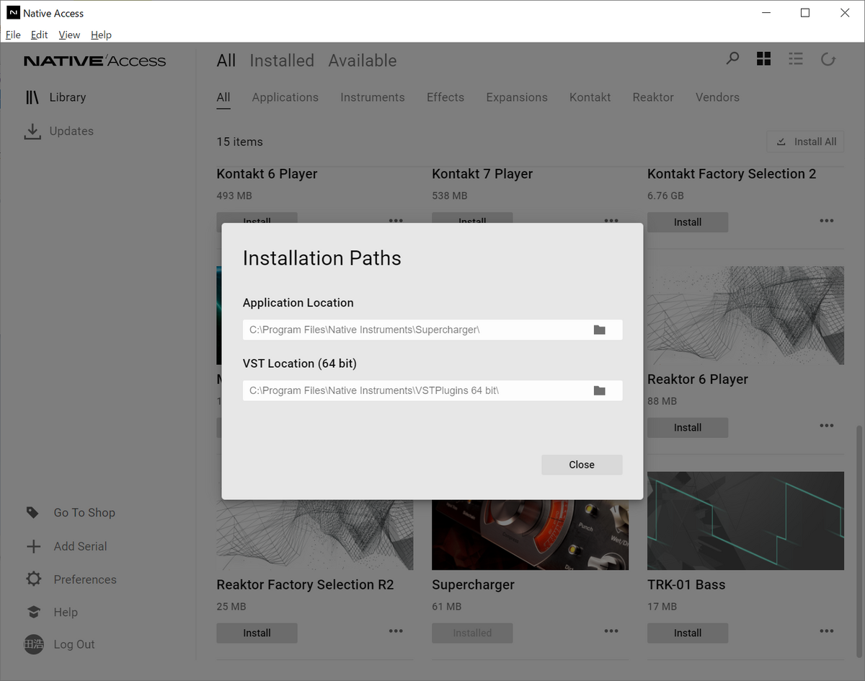Open Reaktor Factory Selection R2 thumbnail
Screen dimensions: 865x681
[315, 535]
